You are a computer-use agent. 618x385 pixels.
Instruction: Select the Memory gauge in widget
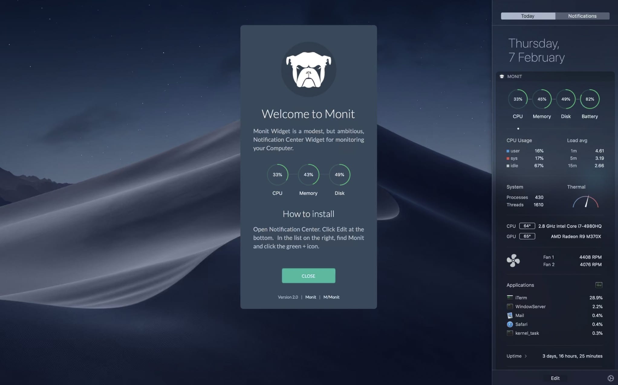pyautogui.click(x=542, y=99)
